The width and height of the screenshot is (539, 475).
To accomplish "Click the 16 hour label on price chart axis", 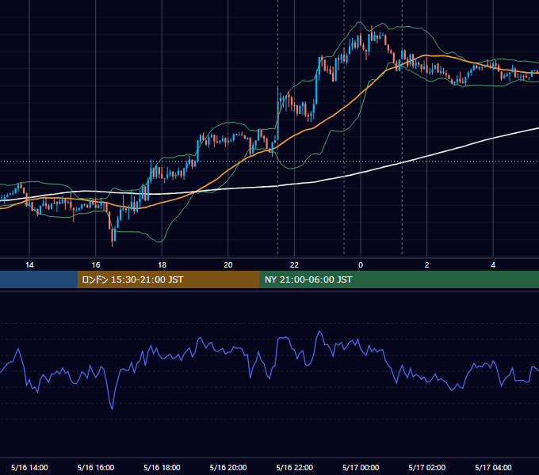I will 96,265.
